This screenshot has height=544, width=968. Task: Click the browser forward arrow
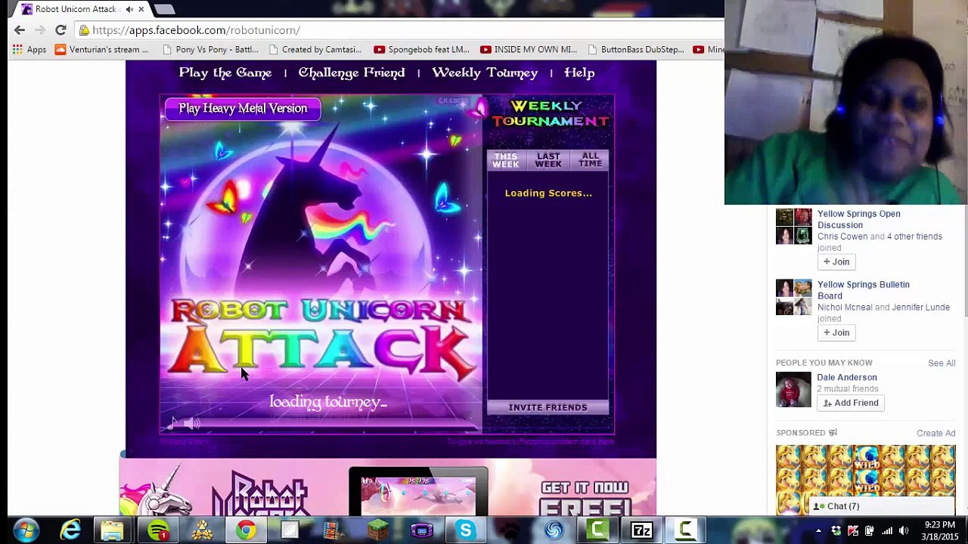coord(40,30)
